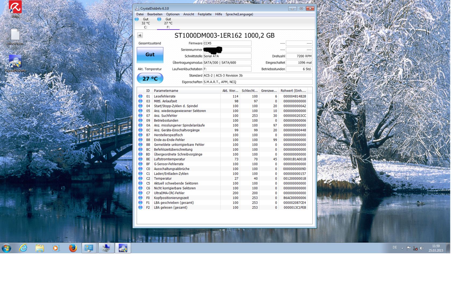
Task: Click the network status tray icon
Action: (415, 248)
